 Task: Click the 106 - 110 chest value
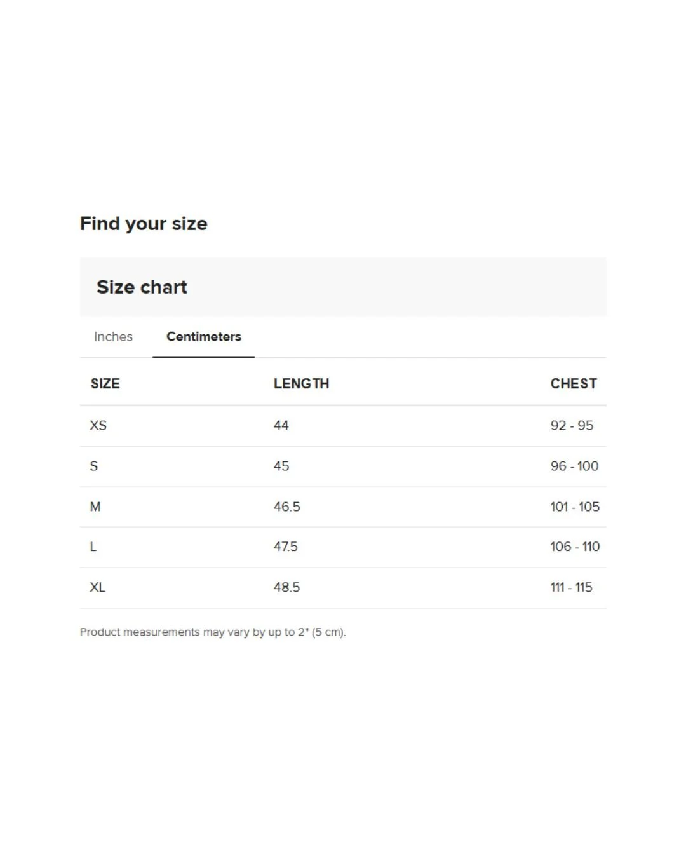coord(575,547)
